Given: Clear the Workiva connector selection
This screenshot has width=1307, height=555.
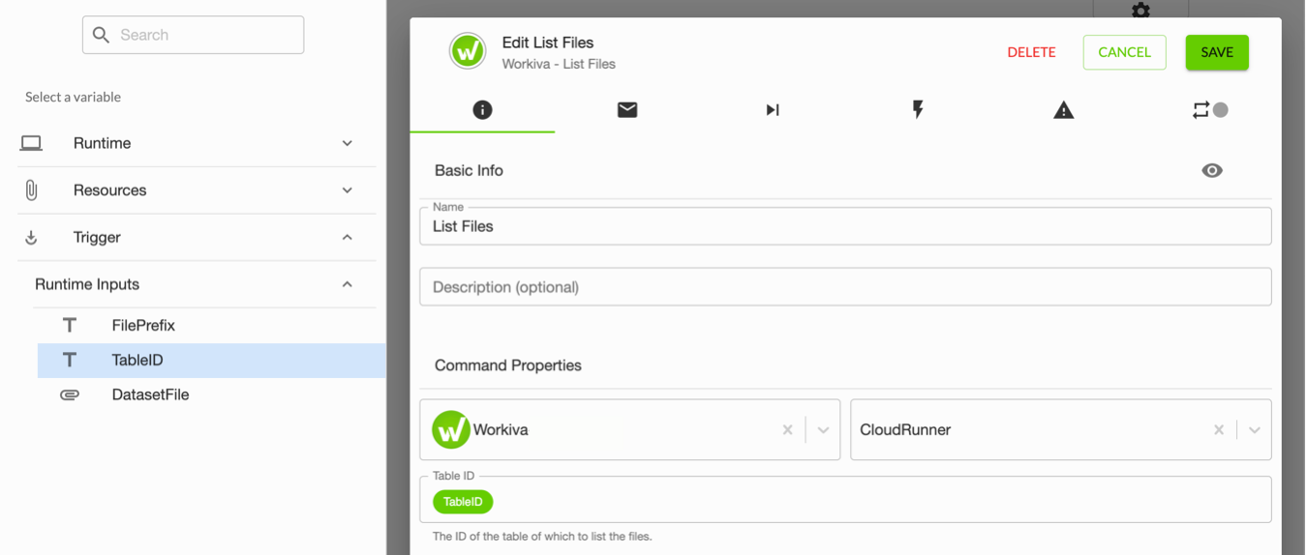Looking at the screenshot, I should (787, 430).
